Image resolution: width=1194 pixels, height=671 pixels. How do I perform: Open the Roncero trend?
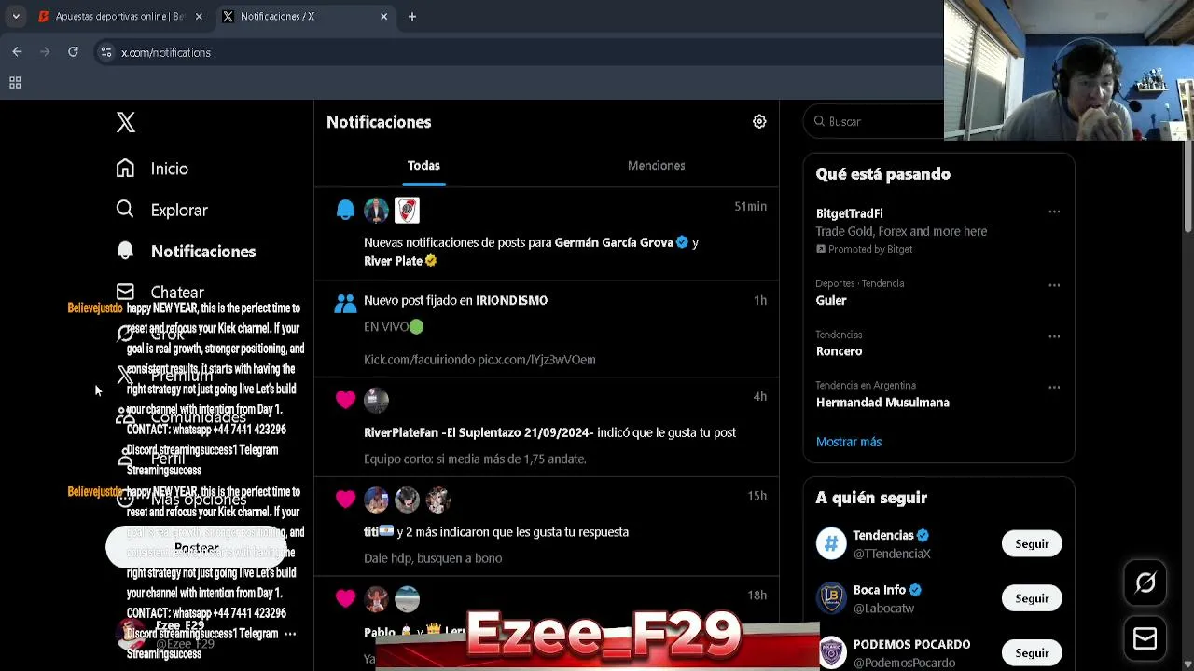pyautogui.click(x=839, y=351)
